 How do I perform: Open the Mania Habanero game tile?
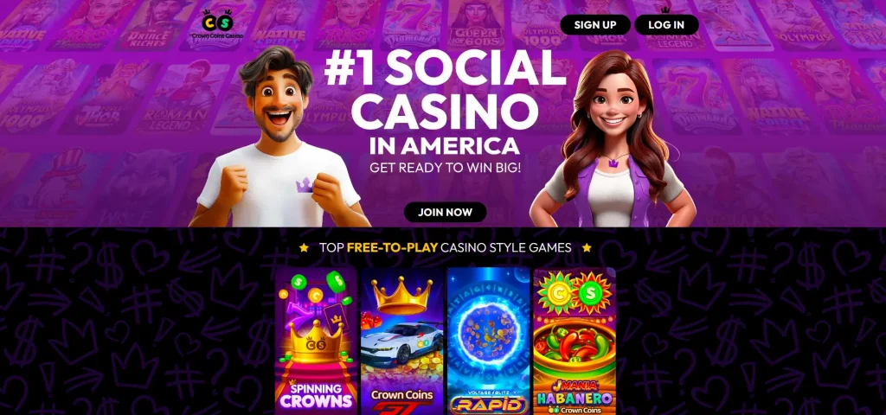click(575, 341)
